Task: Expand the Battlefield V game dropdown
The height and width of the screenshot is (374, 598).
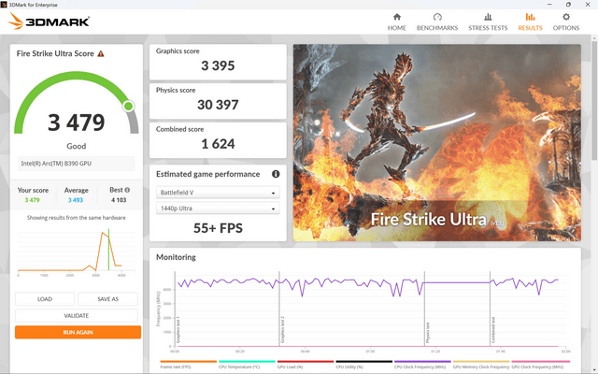Action: (x=218, y=193)
